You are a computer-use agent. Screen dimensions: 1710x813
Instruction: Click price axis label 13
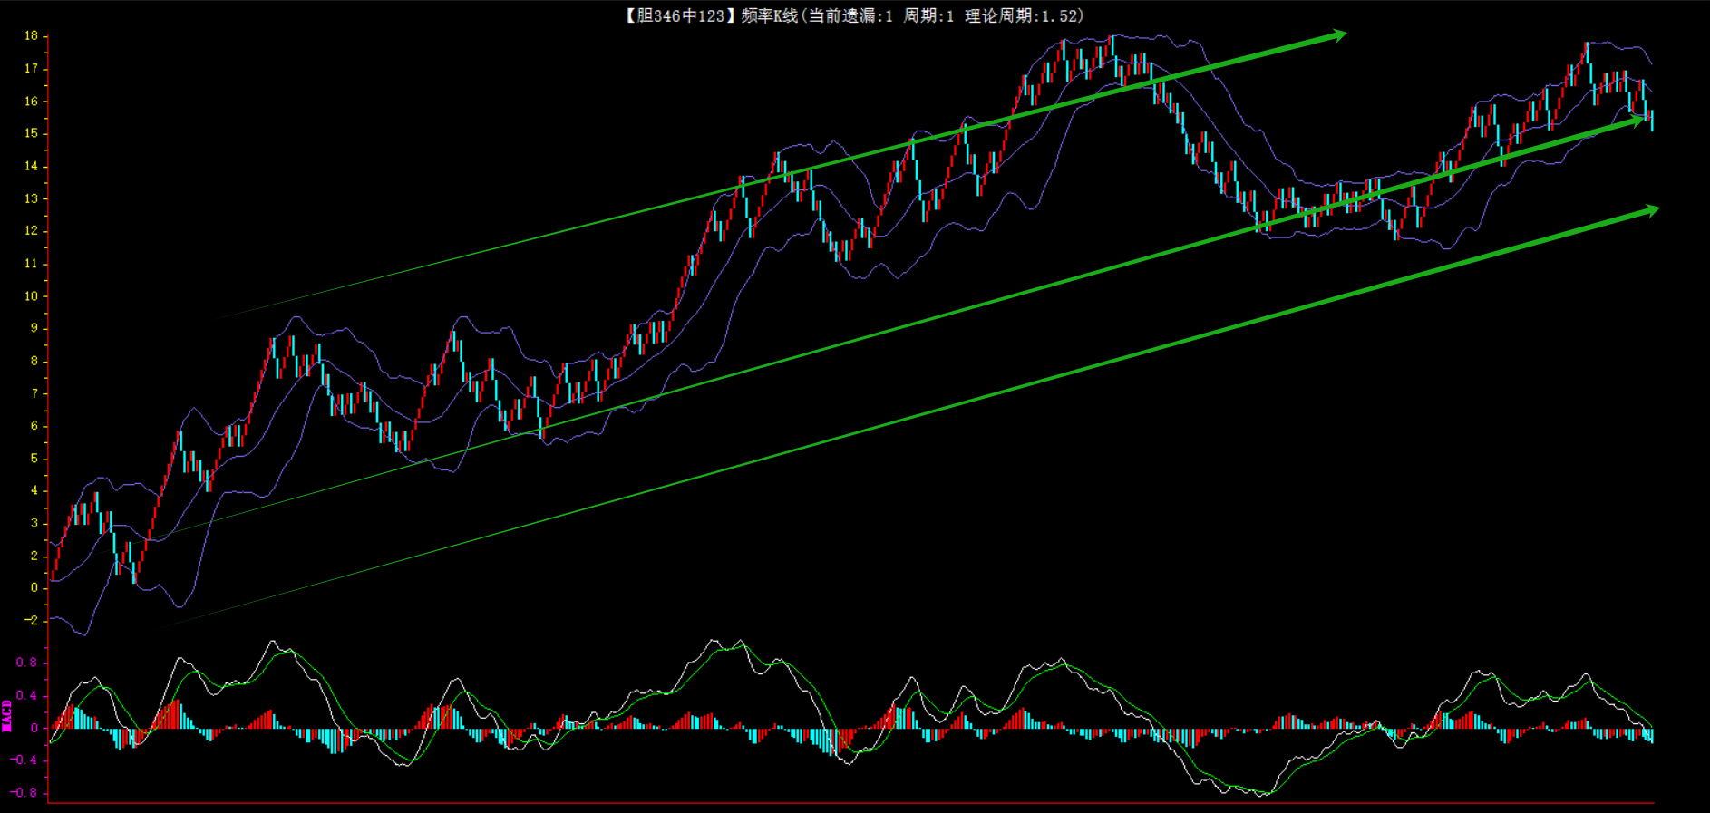[x=32, y=198]
